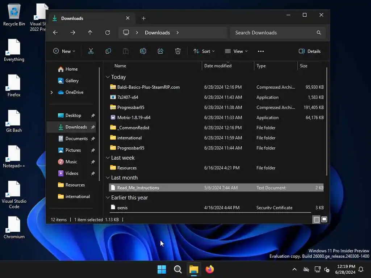Open taskbar Search magnifier
This screenshot has height=278, width=371.
[x=178, y=269]
